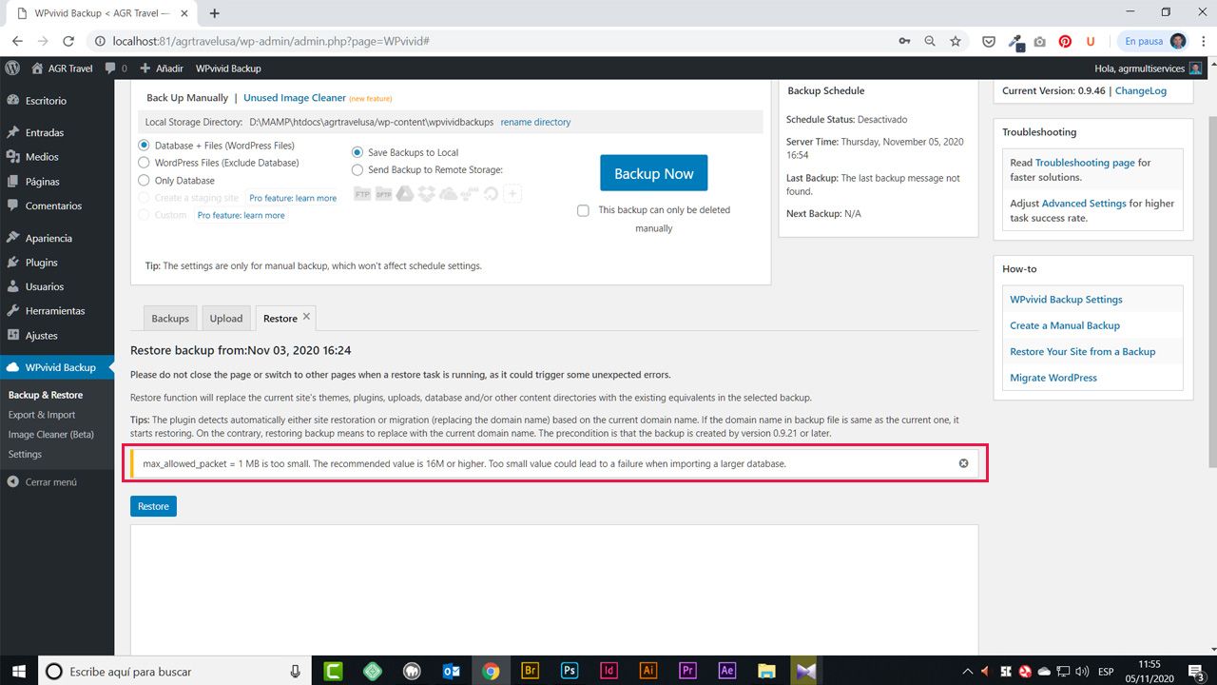Click the Chrome back arrow
1217x685 pixels.
pyautogui.click(x=17, y=42)
